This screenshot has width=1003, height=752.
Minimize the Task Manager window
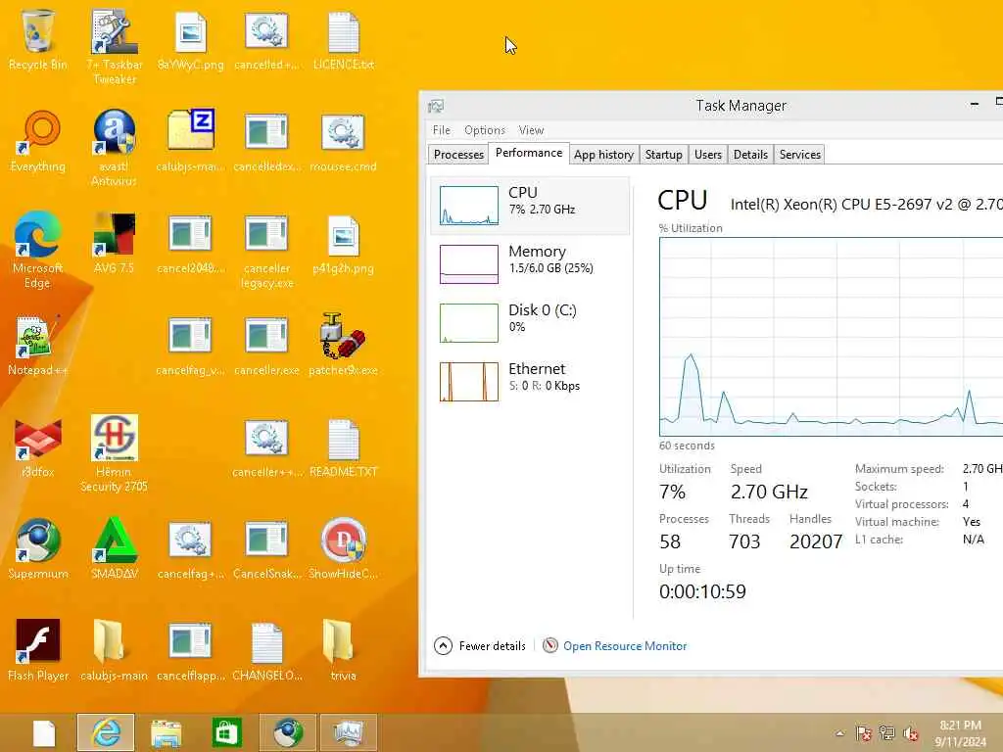975,104
